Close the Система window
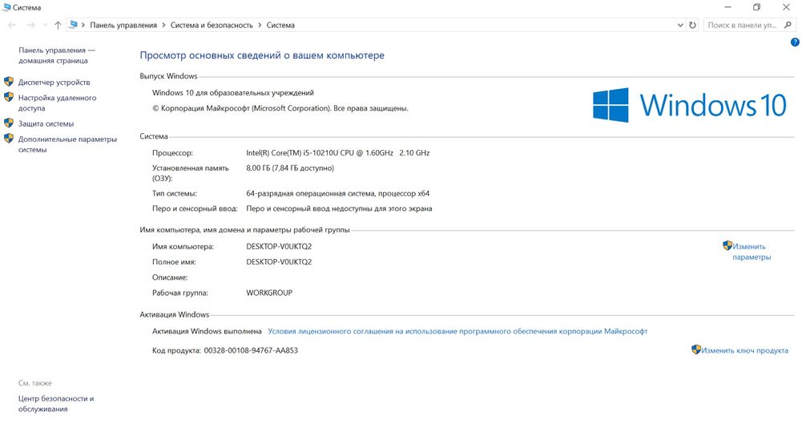The height and width of the screenshot is (424, 802). (x=786, y=7)
